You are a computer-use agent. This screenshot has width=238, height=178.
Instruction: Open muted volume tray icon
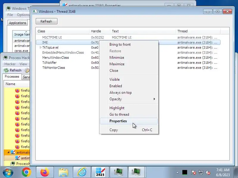click(x=208, y=172)
